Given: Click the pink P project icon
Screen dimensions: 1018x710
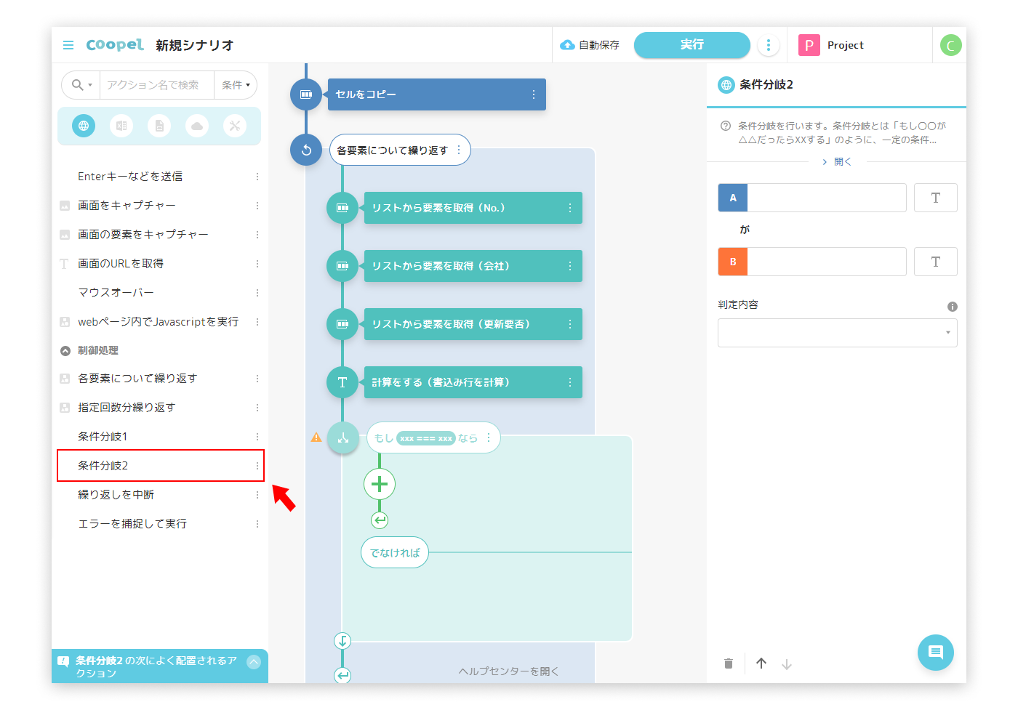Looking at the screenshot, I should click(x=809, y=45).
